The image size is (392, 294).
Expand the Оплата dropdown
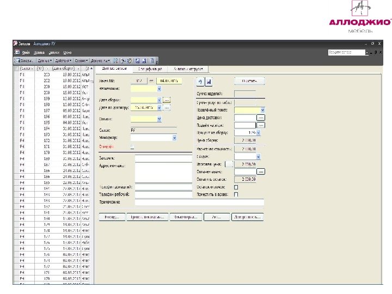pyautogui.click(x=159, y=119)
